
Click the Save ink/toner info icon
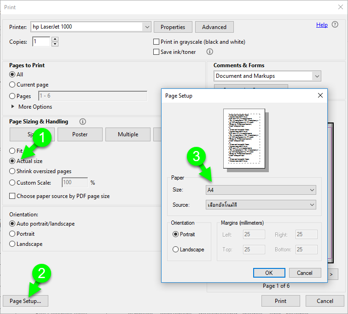point(210,52)
